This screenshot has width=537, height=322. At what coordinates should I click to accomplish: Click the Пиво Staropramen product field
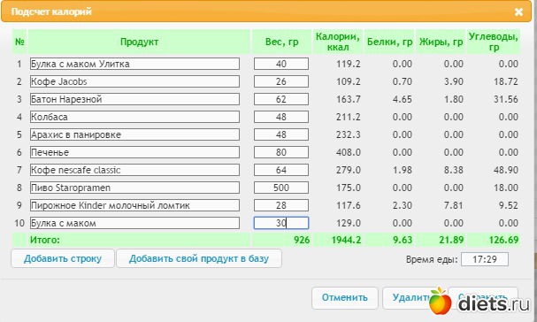134,188
